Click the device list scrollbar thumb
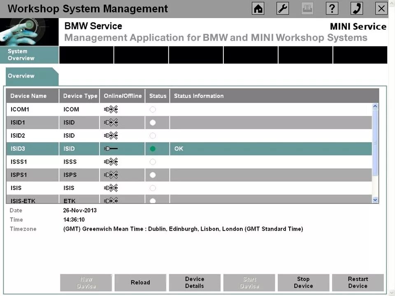Viewport: 395px width, 296px height. [375, 143]
